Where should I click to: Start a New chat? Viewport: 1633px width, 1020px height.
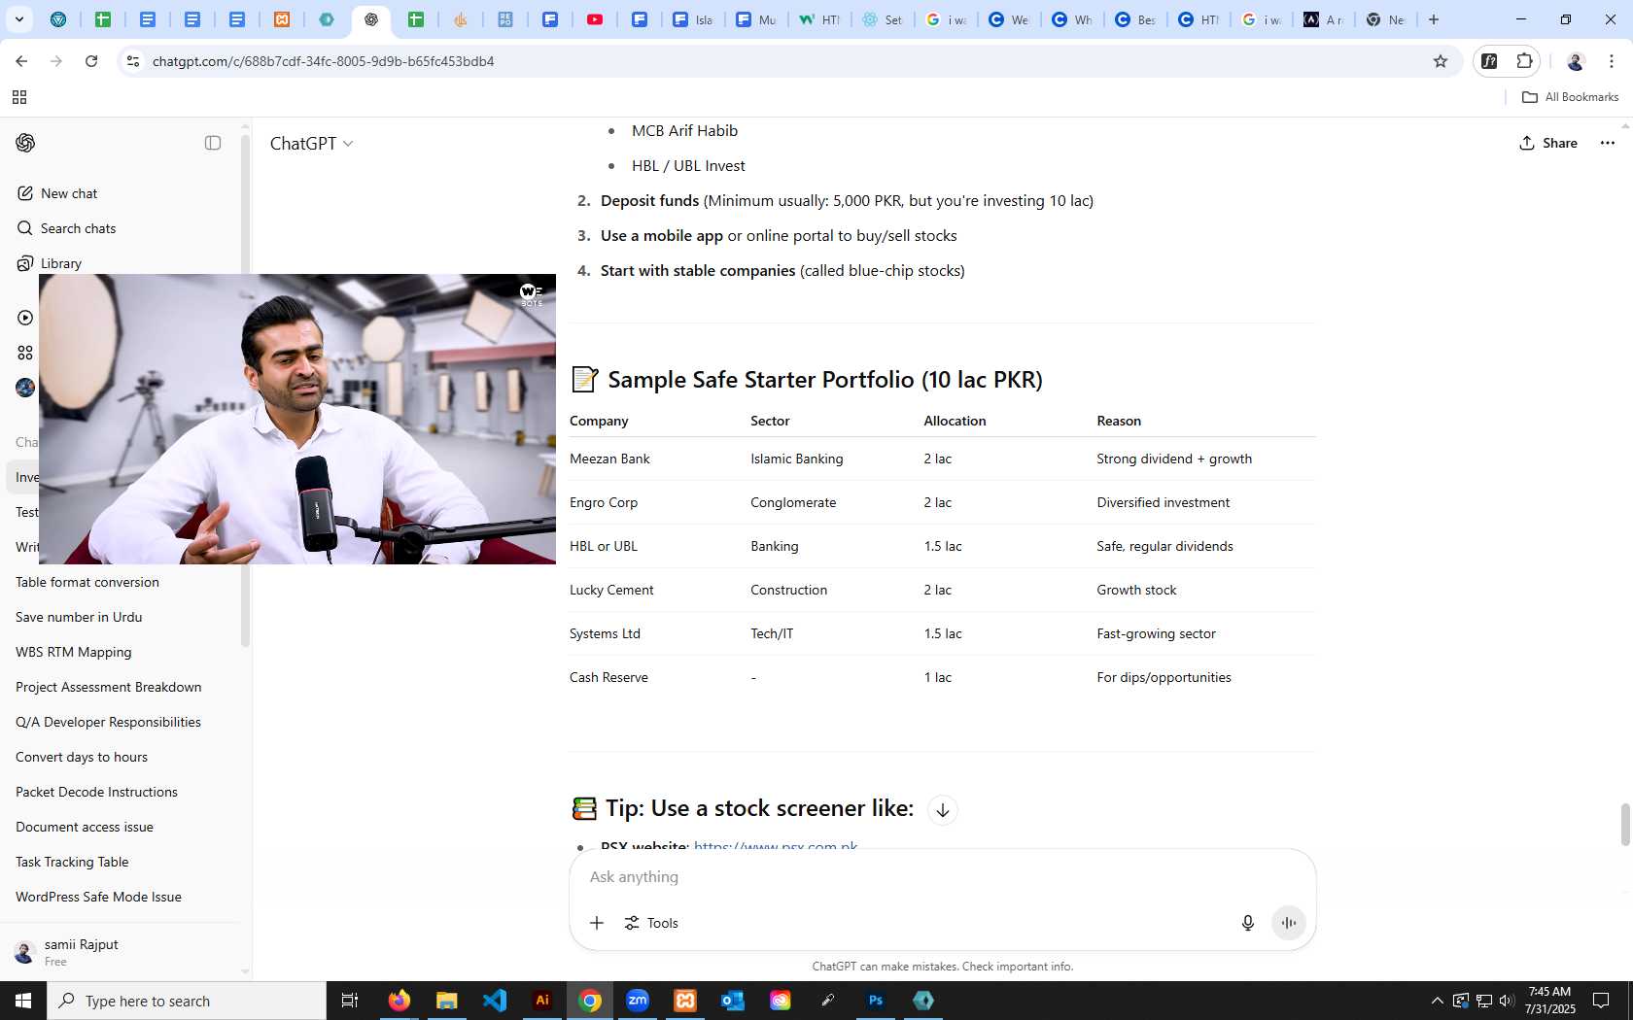(58, 193)
